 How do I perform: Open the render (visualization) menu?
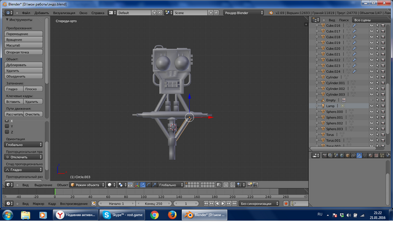tap(64, 13)
